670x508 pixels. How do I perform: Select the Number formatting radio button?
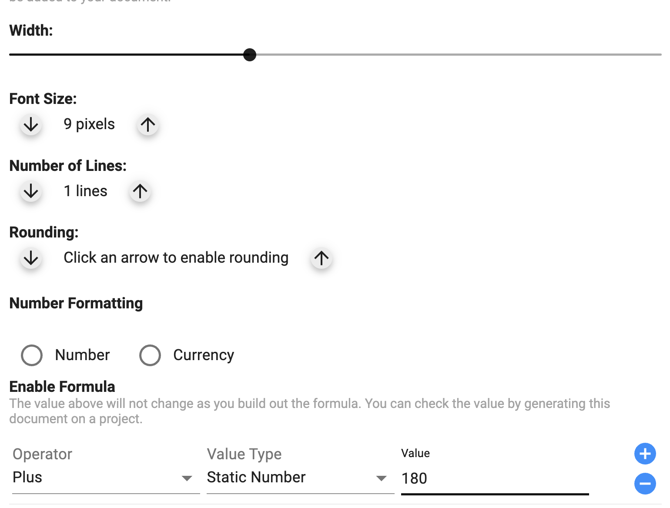[x=32, y=355]
